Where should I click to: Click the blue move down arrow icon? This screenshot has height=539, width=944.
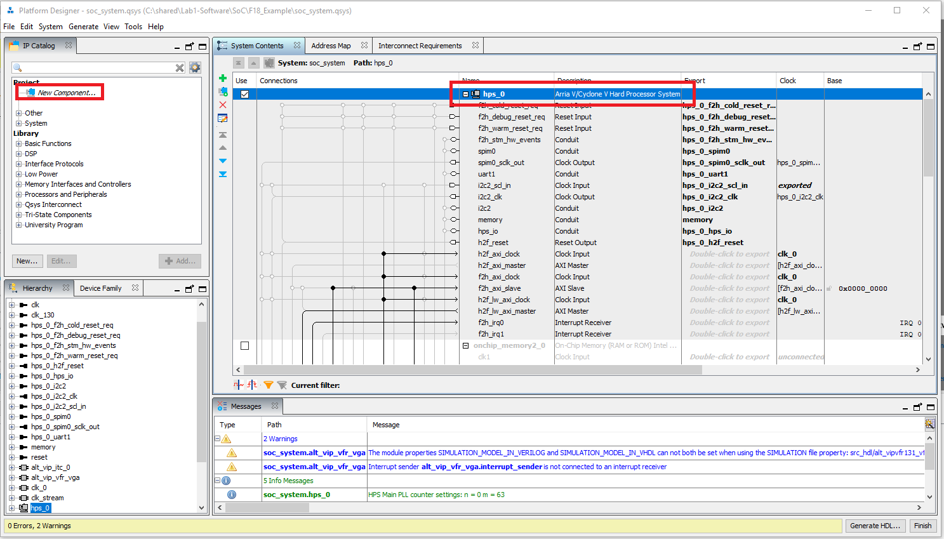coord(223,161)
